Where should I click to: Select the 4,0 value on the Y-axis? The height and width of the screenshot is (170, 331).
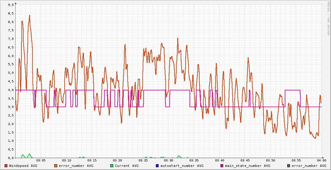(x=11, y=90)
